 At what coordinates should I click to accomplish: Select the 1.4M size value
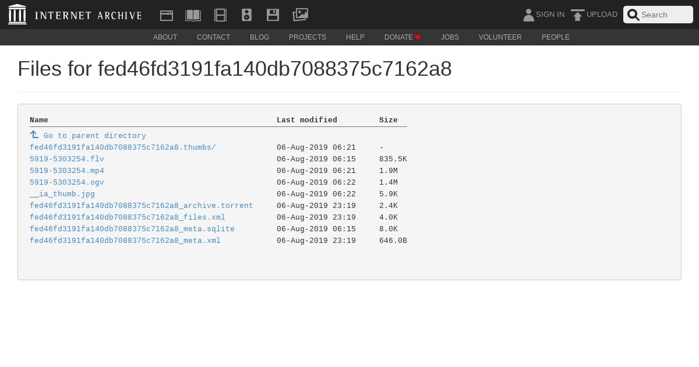(x=389, y=182)
